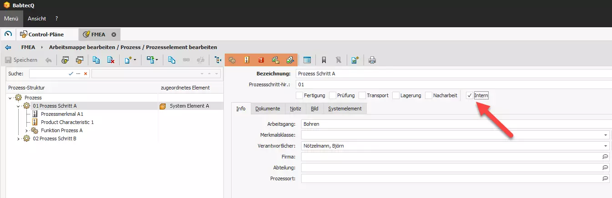
Task: Enable the Prüfung checkbox
Action: click(333, 95)
